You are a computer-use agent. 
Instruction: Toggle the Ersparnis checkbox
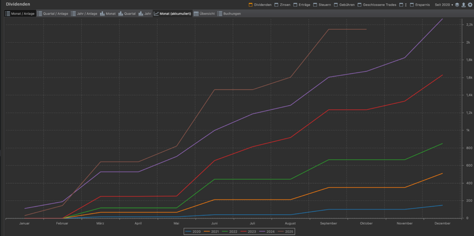(411, 5)
